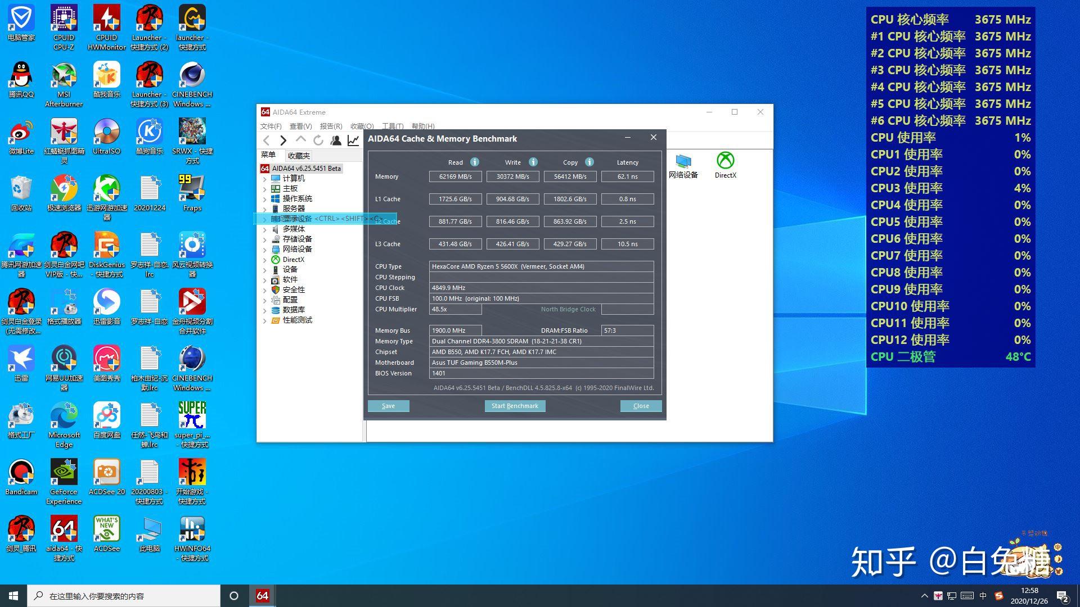
Task: Click the Motherboard field Asus TUF Gaming
Action: [x=541, y=363]
